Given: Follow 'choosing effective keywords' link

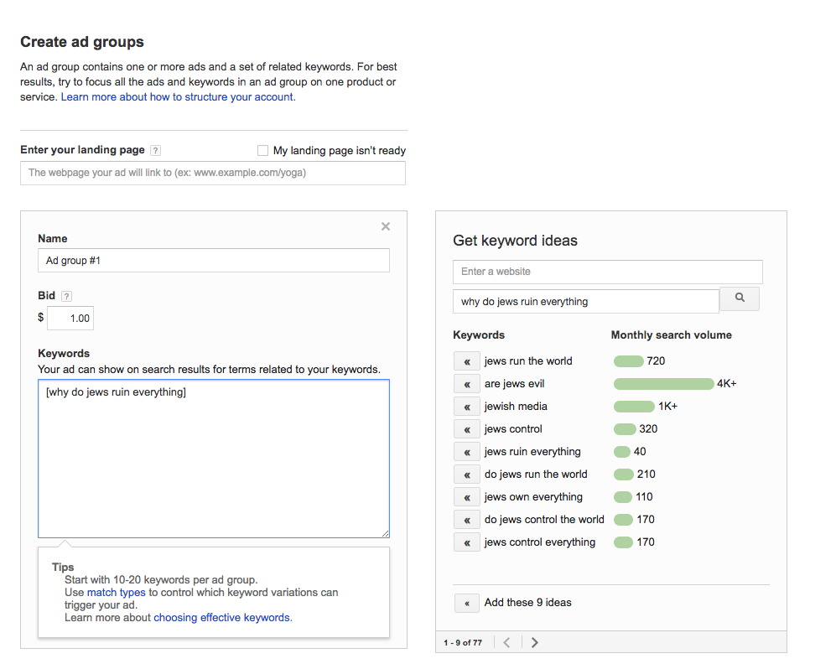Looking at the screenshot, I should click(x=222, y=617).
